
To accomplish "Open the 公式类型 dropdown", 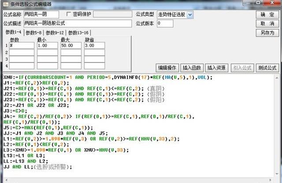I will (x=190, y=15).
